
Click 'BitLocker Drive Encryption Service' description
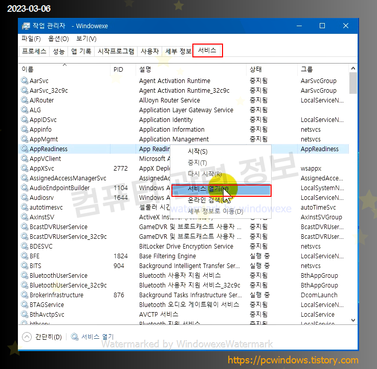[x=186, y=246]
